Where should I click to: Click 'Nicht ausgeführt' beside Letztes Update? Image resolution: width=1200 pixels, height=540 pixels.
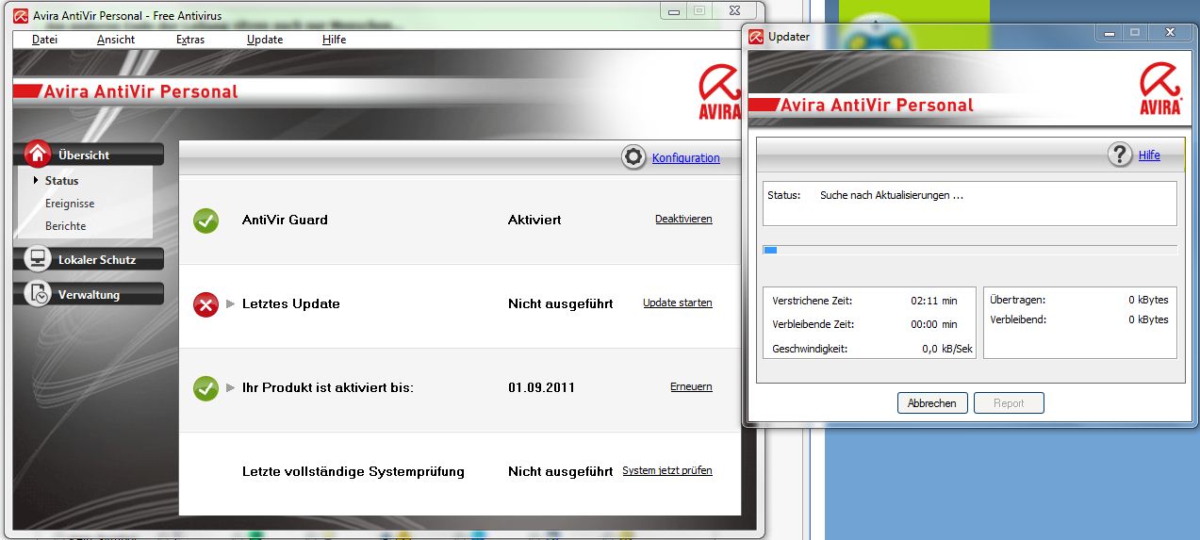pos(560,303)
